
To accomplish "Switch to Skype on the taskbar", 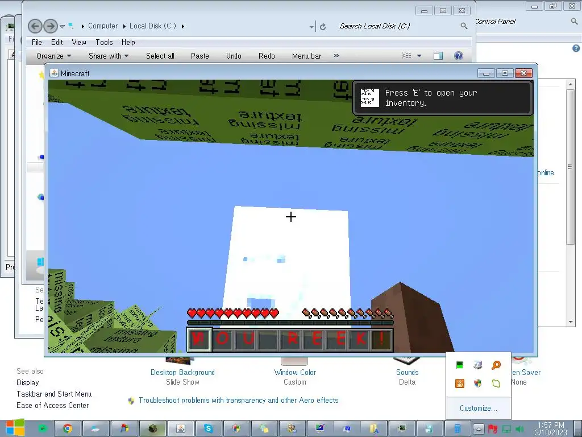I will click(x=208, y=428).
